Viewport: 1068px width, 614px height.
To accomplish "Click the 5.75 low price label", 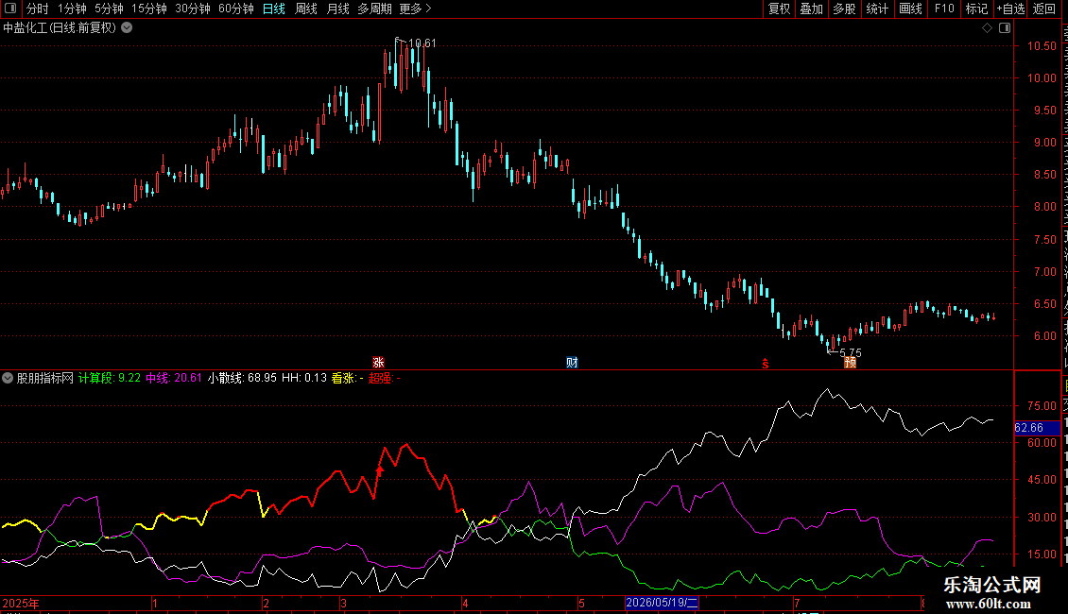I will click(x=850, y=352).
